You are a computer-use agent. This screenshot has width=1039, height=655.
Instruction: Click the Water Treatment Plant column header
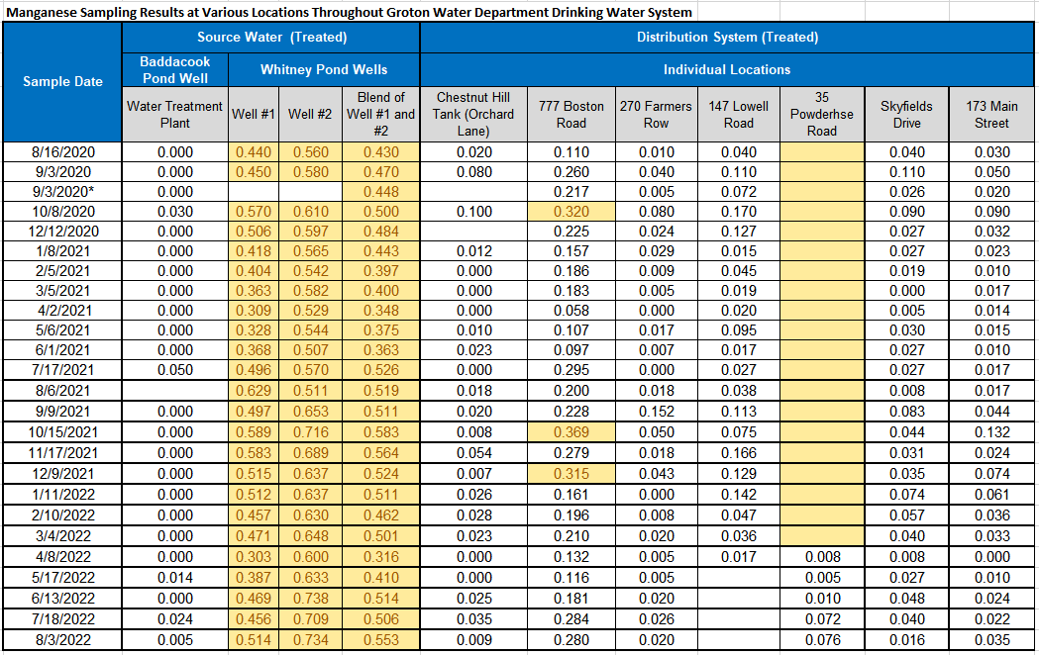point(174,114)
